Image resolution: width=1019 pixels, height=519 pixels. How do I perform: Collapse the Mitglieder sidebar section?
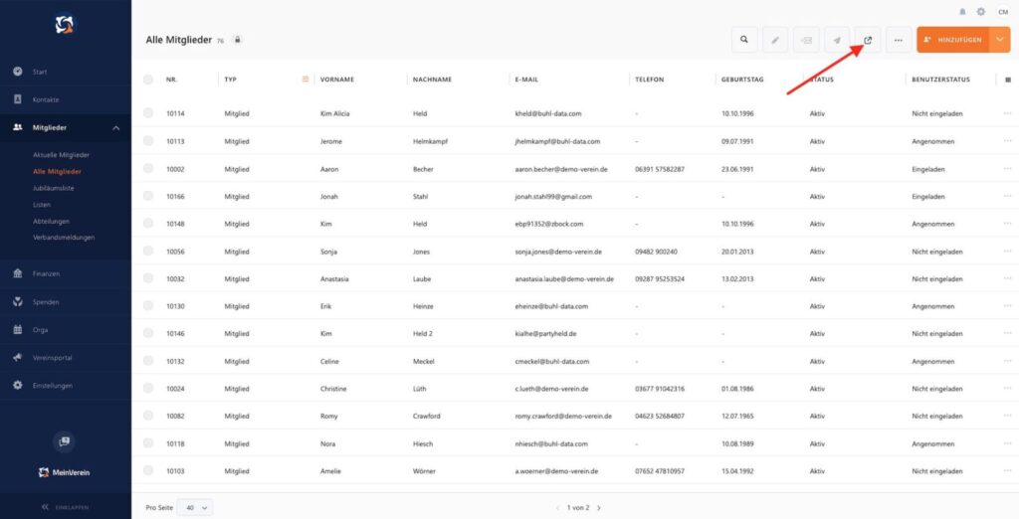[115, 128]
